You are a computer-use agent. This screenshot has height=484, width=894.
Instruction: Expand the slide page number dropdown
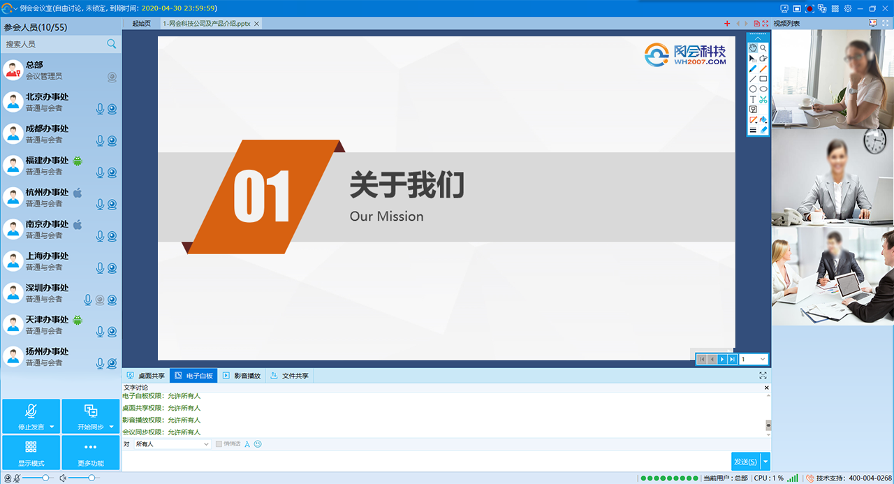click(762, 359)
